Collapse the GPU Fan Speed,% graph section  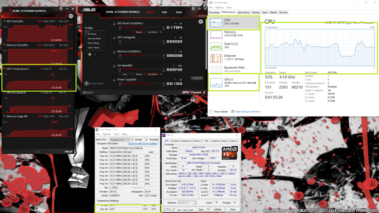[5, 92]
